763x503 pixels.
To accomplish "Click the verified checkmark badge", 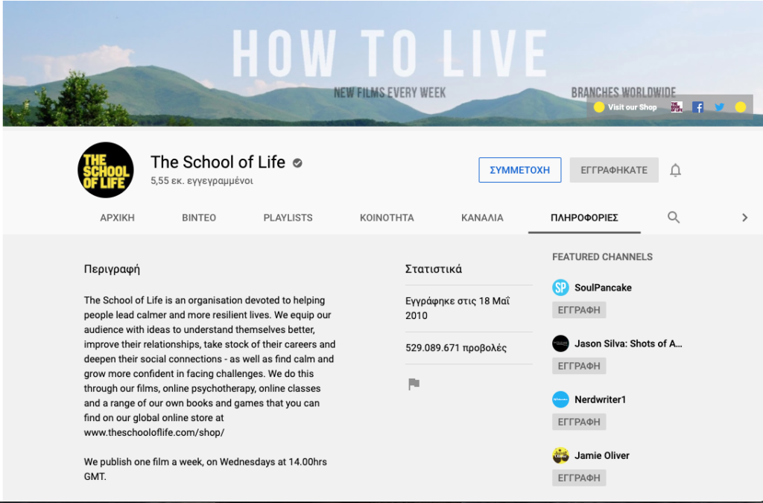I will pyautogui.click(x=297, y=163).
